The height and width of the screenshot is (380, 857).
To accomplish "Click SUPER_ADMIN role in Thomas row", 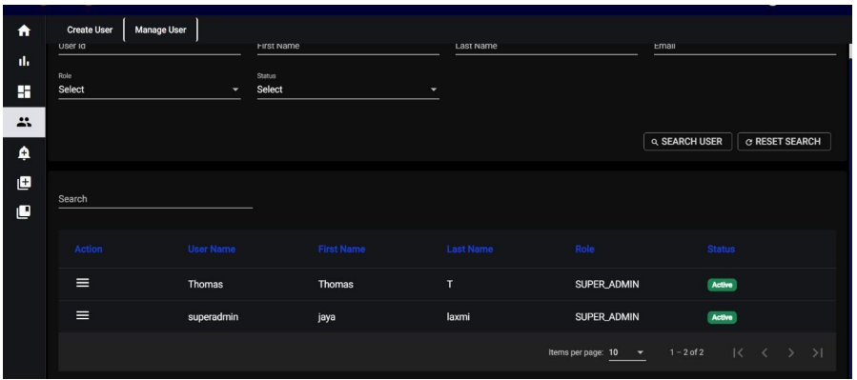I will tap(606, 285).
